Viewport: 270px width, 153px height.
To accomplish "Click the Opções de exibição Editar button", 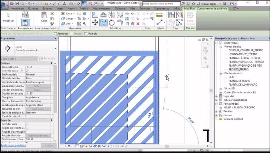I will (38, 90).
